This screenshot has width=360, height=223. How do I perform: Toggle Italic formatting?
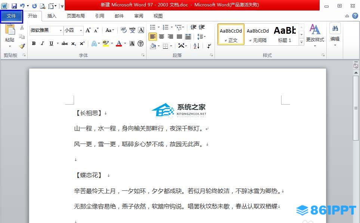click(42, 43)
